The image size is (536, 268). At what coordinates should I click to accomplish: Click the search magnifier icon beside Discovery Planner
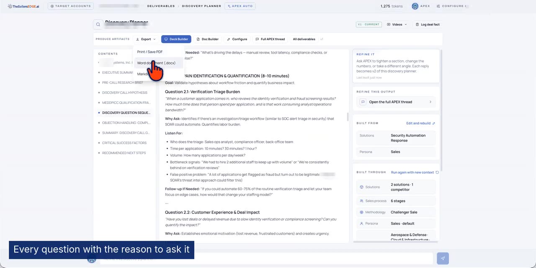pyautogui.click(x=98, y=24)
